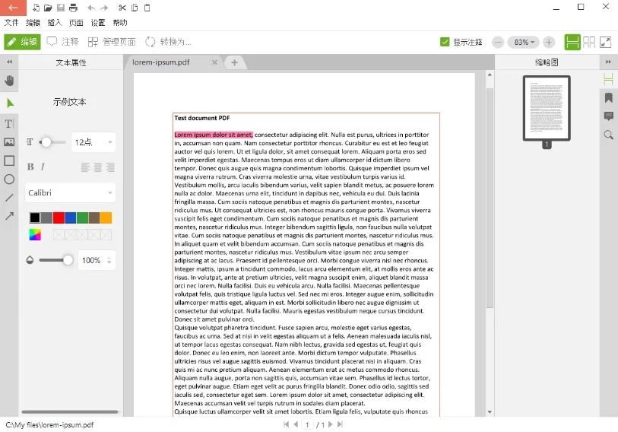618x432 pixels.
Task: Select the green arrow selection tool
Action: pos(10,103)
